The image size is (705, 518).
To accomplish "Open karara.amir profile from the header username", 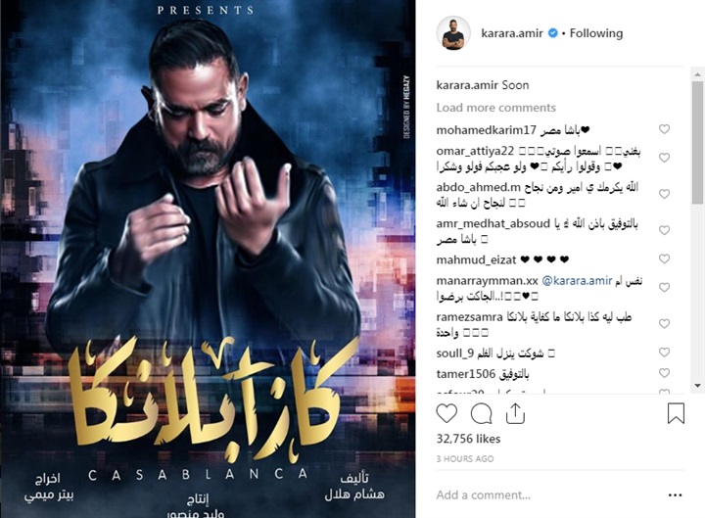I will [512, 33].
